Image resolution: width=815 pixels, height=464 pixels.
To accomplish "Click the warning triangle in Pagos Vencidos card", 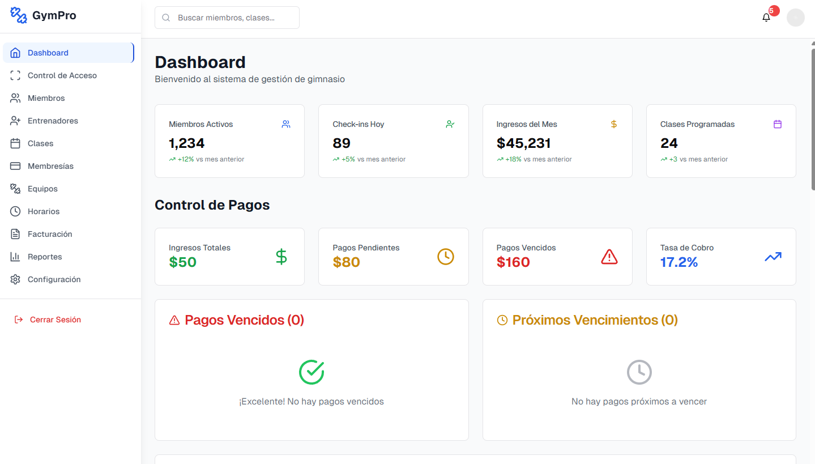I will point(609,257).
